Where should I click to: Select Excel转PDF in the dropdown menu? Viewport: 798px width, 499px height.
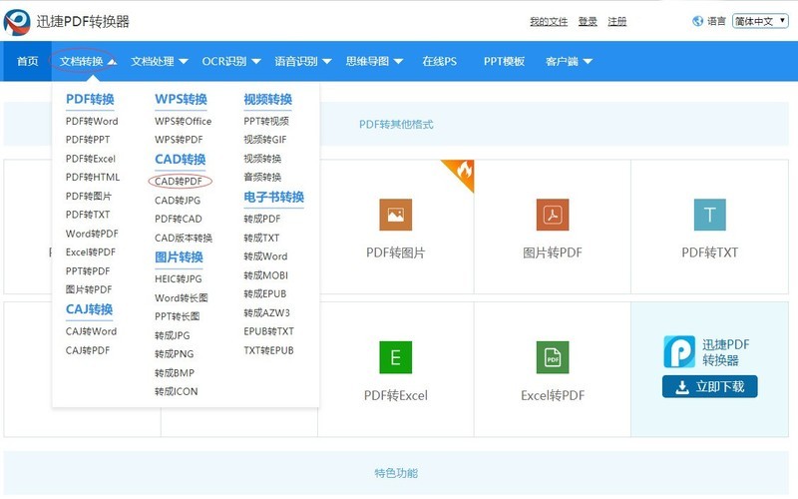(91, 252)
